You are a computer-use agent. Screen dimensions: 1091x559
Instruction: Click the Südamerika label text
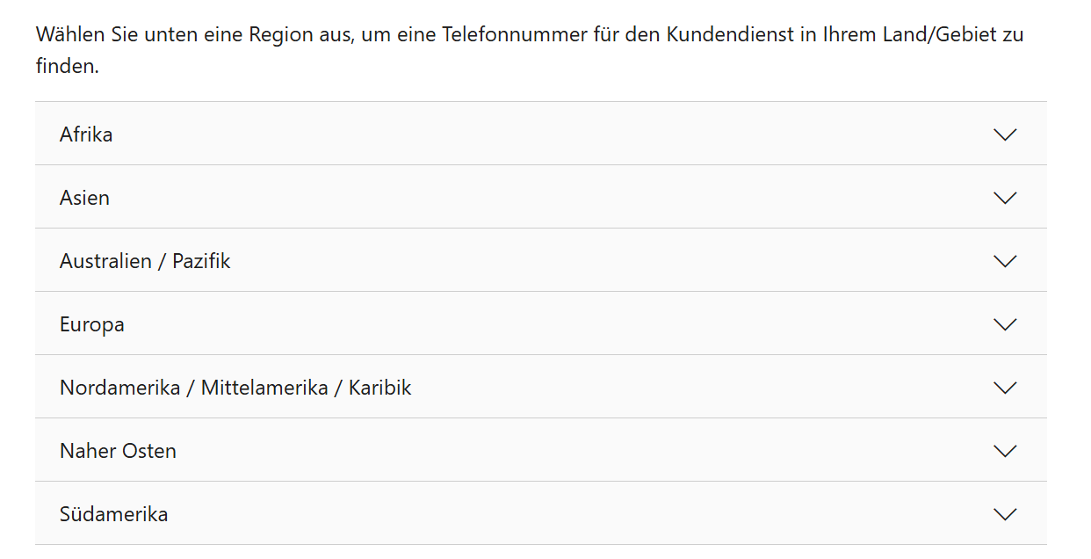coord(114,513)
